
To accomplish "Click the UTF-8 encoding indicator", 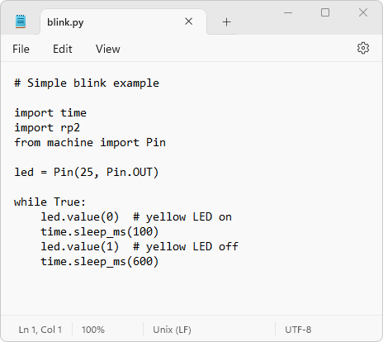I will pyautogui.click(x=298, y=330).
